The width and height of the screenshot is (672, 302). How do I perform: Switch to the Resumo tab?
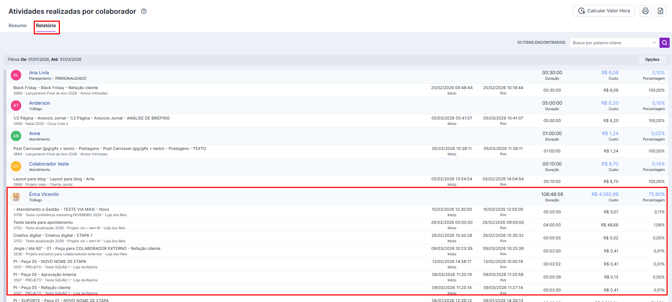coord(17,26)
